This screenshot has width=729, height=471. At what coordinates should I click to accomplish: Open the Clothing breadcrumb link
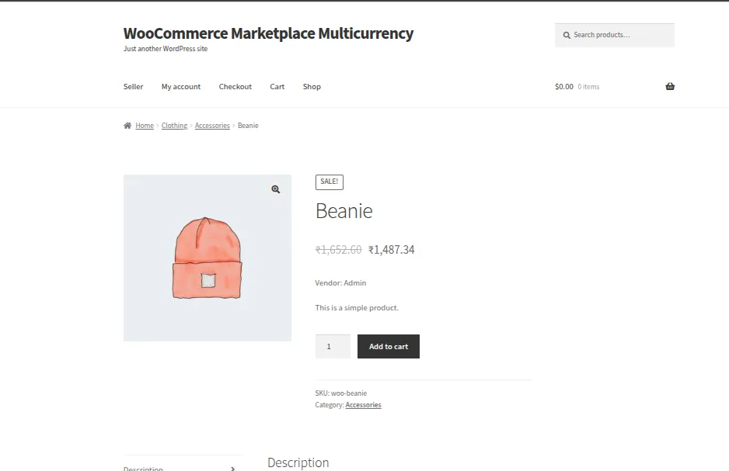[x=174, y=125]
